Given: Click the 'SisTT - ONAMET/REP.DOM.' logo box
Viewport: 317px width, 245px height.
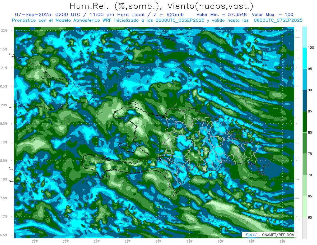Looking at the screenshot, I should 269,235.
